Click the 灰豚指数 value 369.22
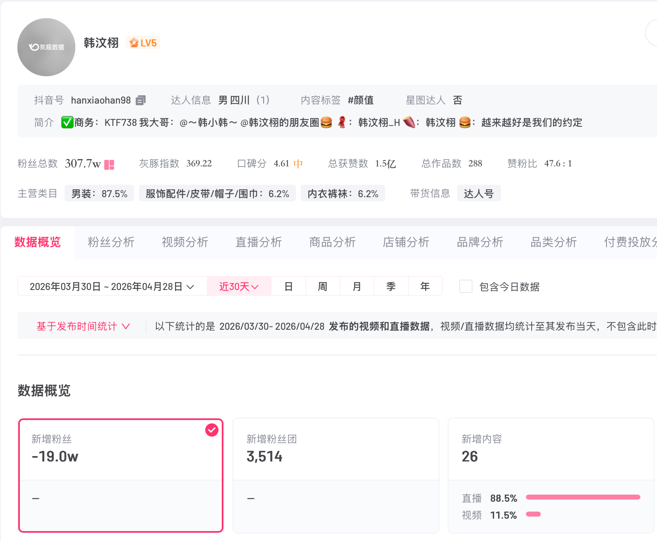Image resolution: width=657 pixels, height=541 pixels. pyautogui.click(x=199, y=164)
